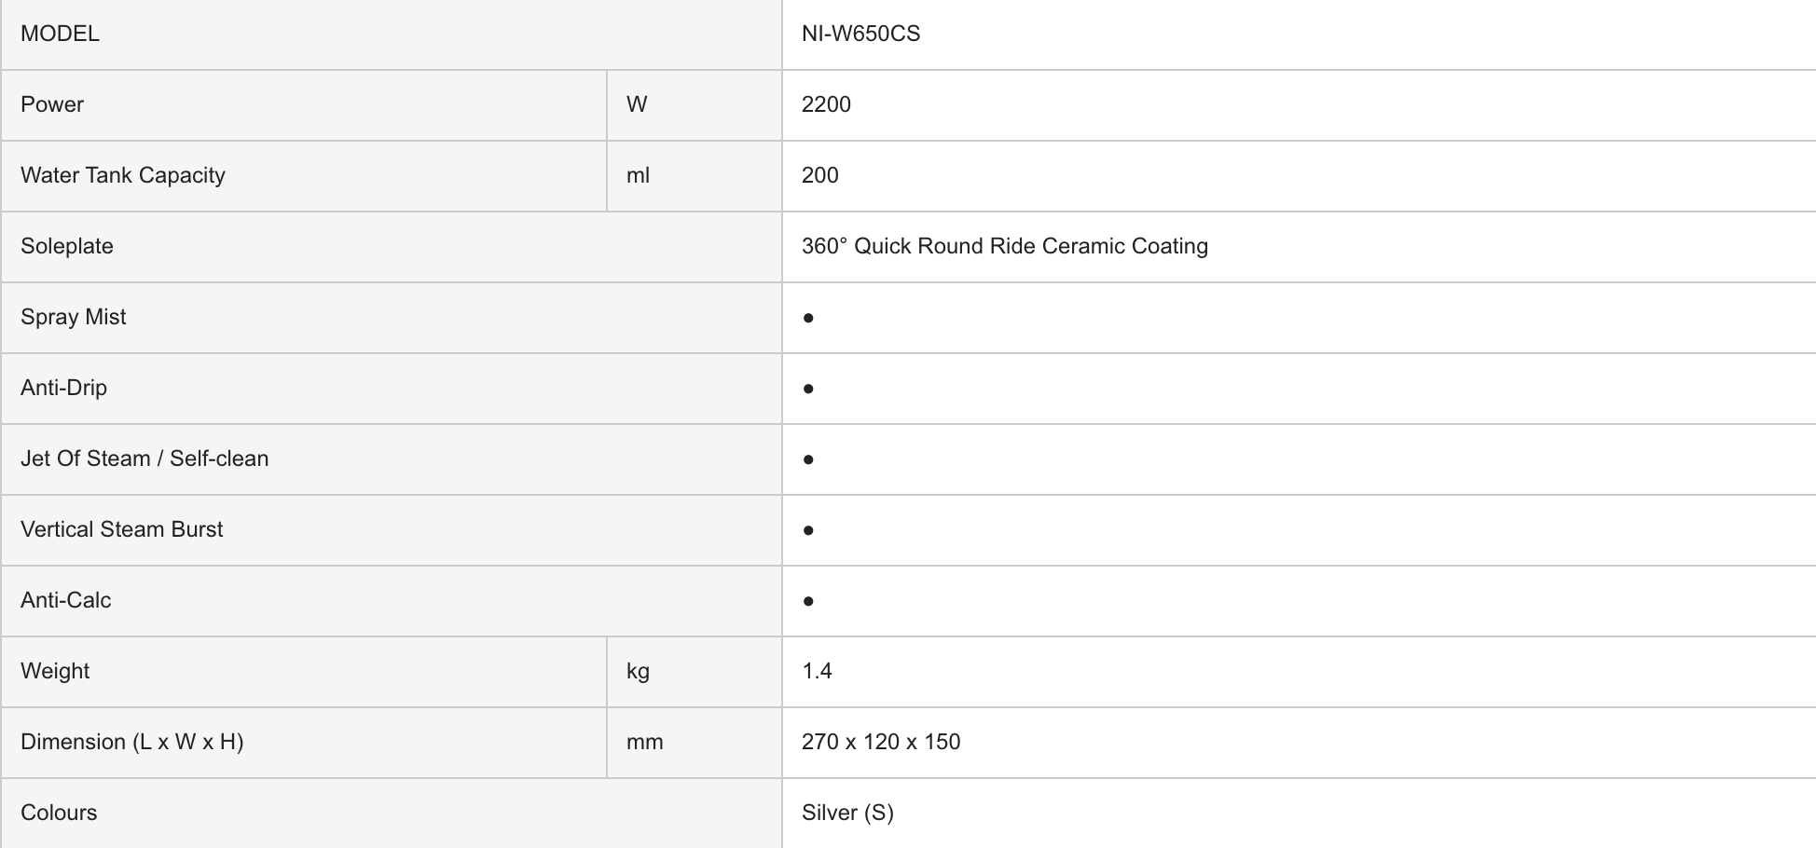
Task: Select the kg unit cell
Action: coord(638,671)
